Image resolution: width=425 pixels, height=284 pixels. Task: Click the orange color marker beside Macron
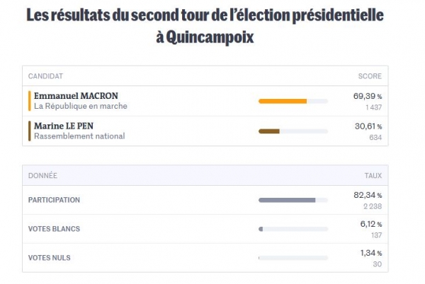tap(30, 101)
